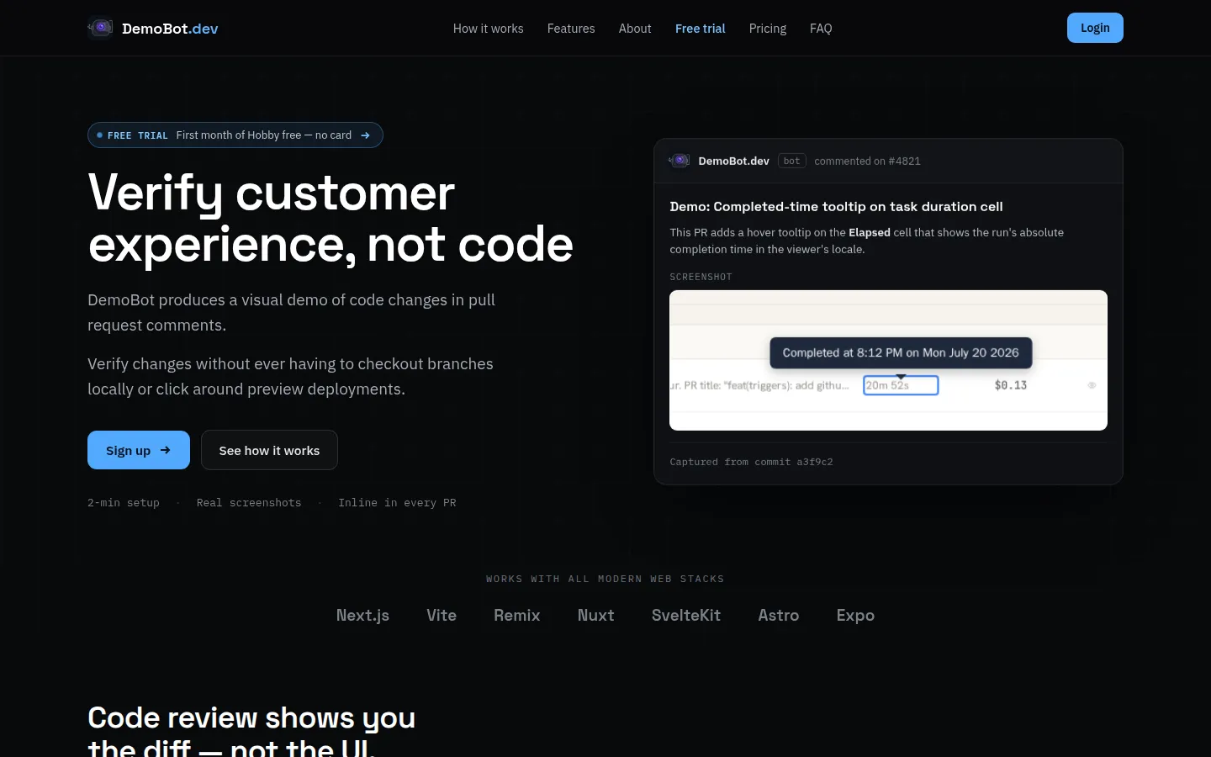Image resolution: width=1211 pixels, height=757 pixels.
Task: Click the Expo stack name
Action: pos(855,616)
